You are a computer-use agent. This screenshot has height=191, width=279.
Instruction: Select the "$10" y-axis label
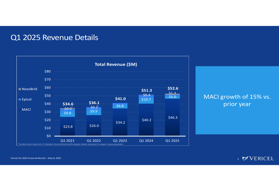coord(47,128)
